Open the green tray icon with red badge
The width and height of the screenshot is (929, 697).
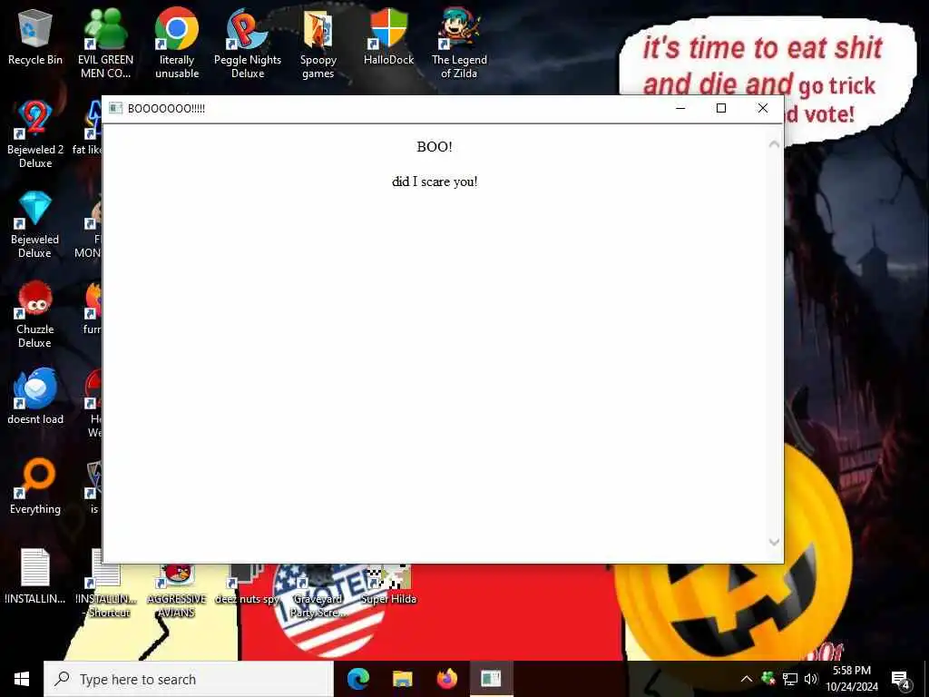(x=768, y=679)
